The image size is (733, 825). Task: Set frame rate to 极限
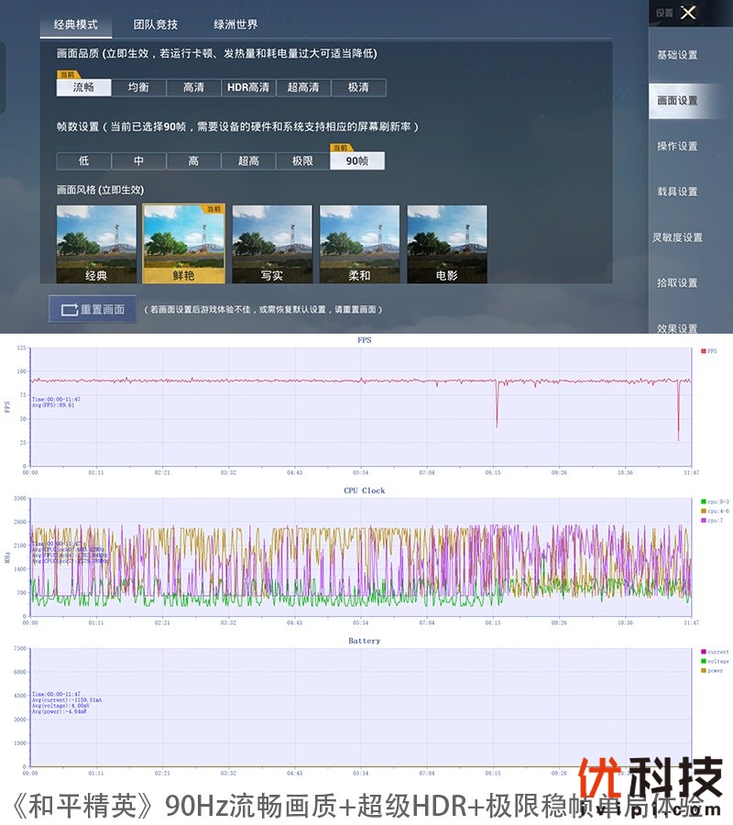(x=303, y=161)
